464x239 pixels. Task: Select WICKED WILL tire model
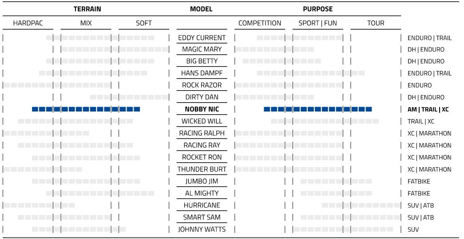tap(202, 121)
